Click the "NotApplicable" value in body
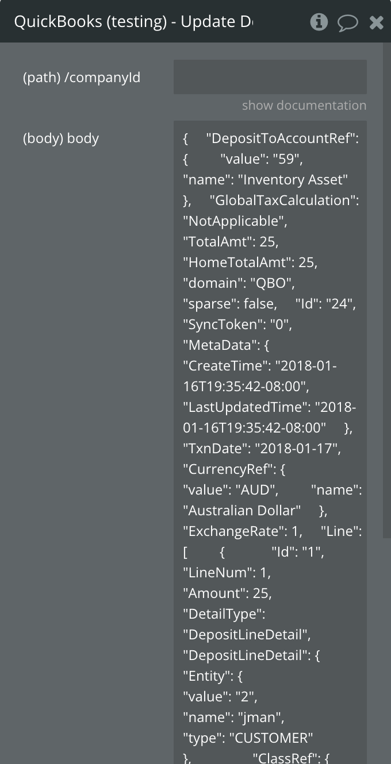This screenshot has width=391, height=764. click(x=231, y=221)
